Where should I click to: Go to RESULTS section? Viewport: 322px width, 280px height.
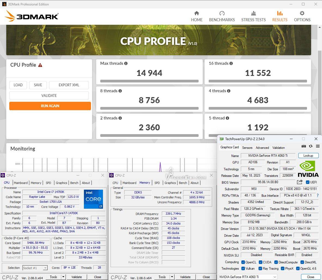[280, 16]
